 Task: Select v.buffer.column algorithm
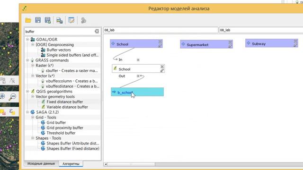(71, 81)
